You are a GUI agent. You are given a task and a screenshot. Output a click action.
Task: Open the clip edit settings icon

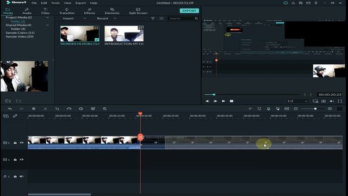click(104, 109)
